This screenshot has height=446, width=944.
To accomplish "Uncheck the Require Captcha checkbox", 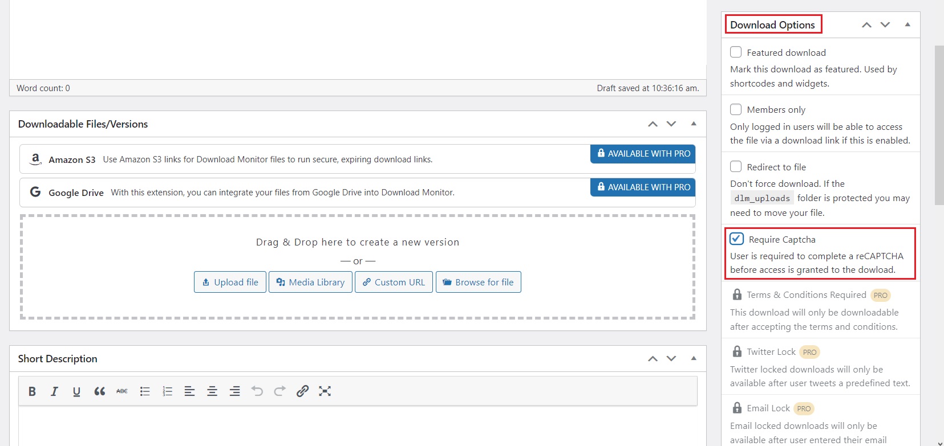I will [736, 239].
